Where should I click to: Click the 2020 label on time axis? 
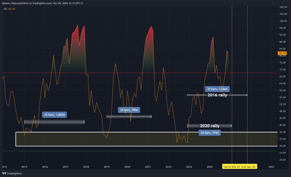127,167
